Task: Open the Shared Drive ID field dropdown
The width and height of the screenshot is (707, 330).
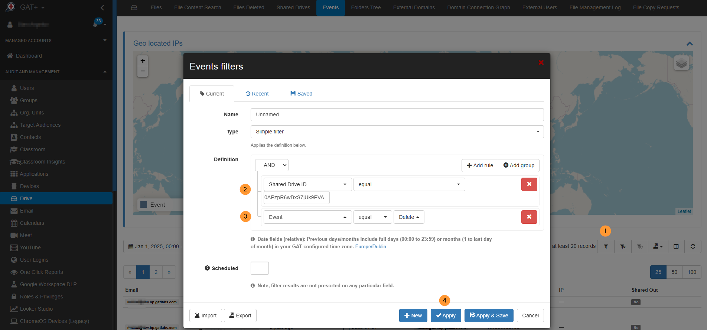Action: [307, 184]
